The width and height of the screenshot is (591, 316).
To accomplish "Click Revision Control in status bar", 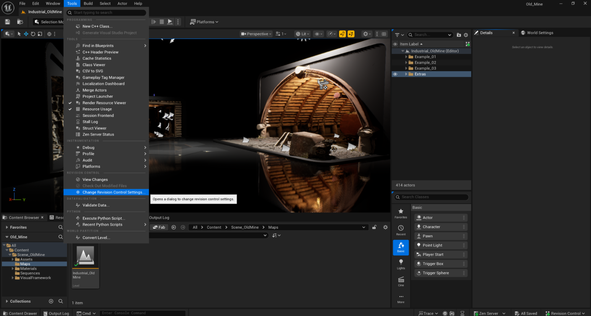I will point(565,313).
